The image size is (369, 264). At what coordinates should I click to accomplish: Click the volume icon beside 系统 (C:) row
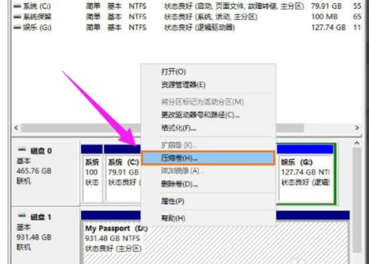pyautogui.click(x=17, y=6)
